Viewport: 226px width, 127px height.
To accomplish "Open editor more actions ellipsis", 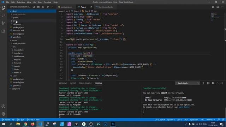I will pos(222,7).
